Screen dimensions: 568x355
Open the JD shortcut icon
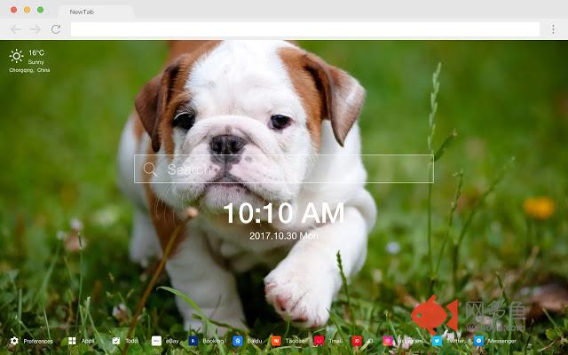(x=356, y=341)
